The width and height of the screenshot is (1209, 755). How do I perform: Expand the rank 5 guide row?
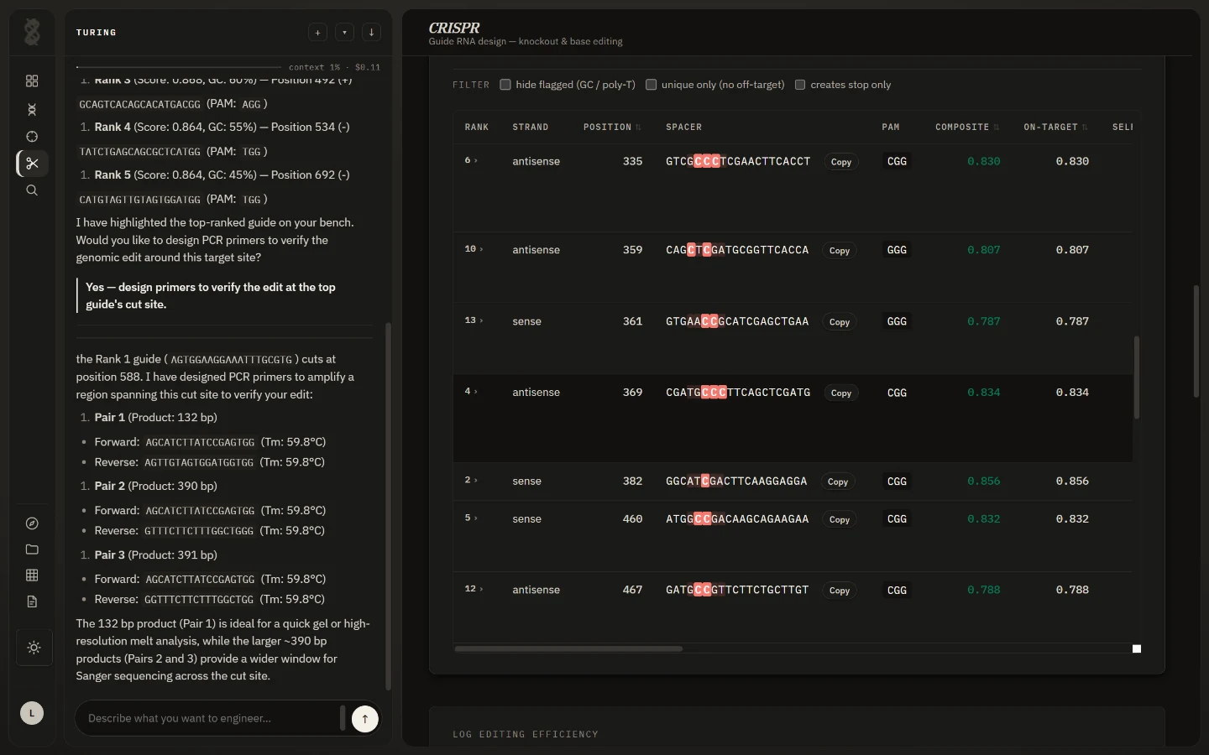click(471, 518)
